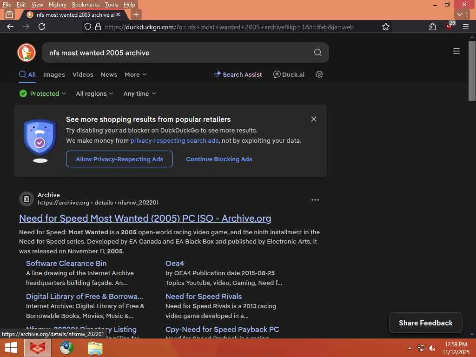Expand the Any time filter
Screen dimensions: 476x357
point(139,93)
